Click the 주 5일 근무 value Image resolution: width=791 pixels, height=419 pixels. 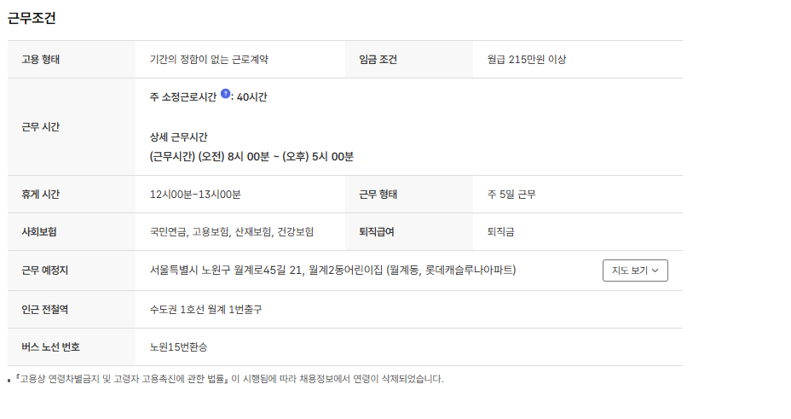[x=511, y=195]
